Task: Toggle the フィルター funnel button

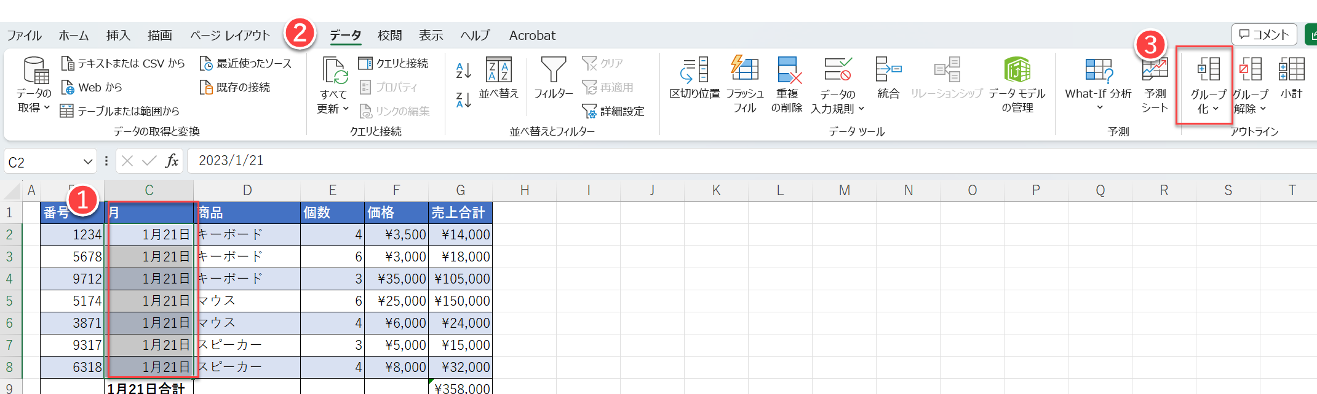Action: [553, 78]
